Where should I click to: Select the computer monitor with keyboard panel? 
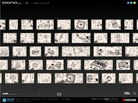coord(120,38)
